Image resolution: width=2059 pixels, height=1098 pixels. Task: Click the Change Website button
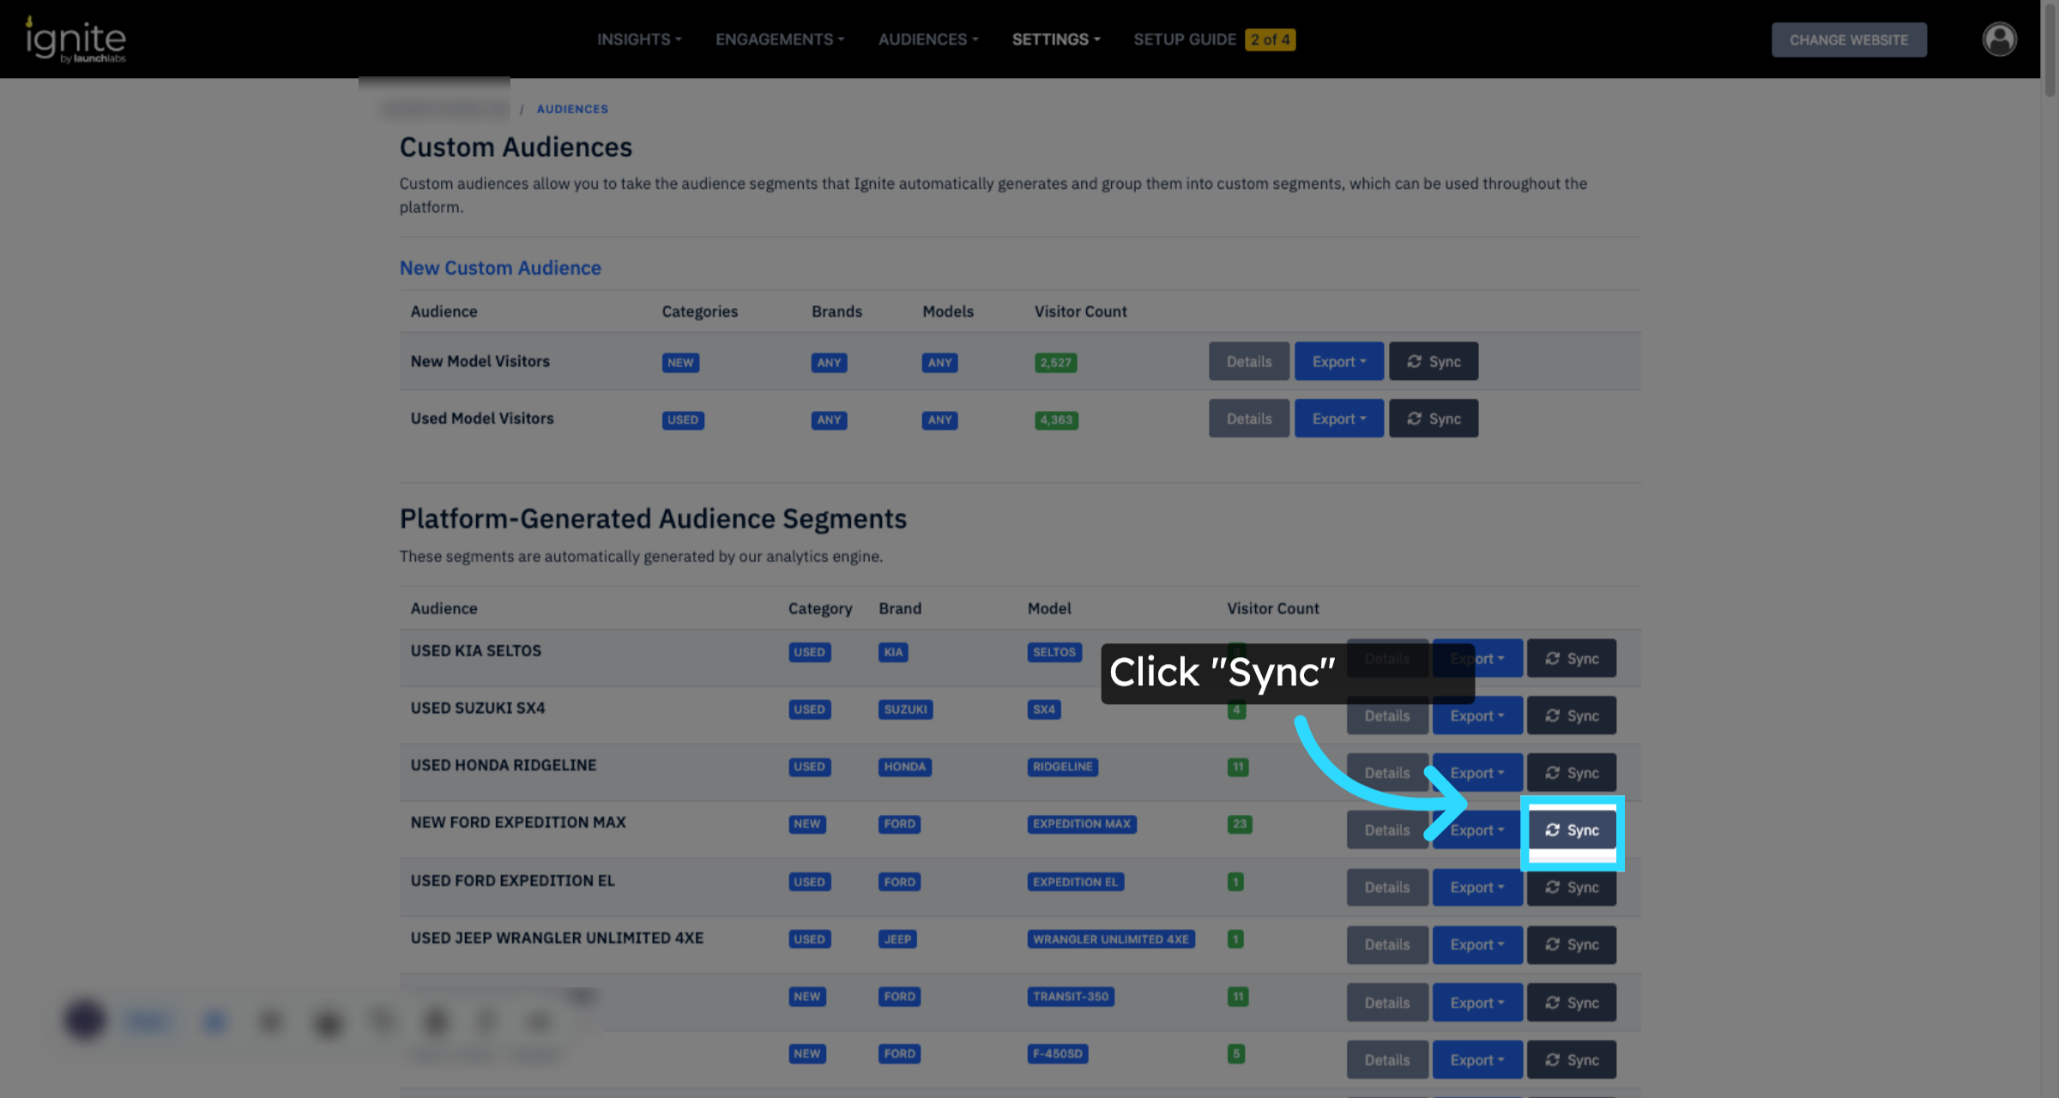tap(1849, 39)
